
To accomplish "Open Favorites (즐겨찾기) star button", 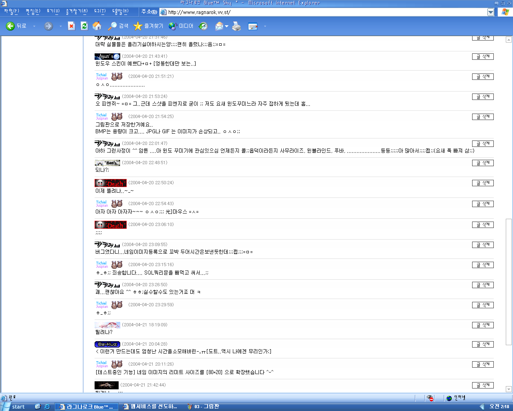I will click(148, 26).
